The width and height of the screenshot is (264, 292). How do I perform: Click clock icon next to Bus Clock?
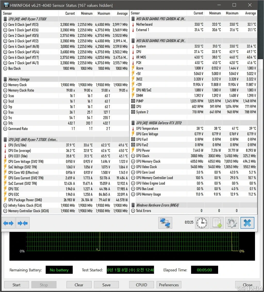pos(5,68)
